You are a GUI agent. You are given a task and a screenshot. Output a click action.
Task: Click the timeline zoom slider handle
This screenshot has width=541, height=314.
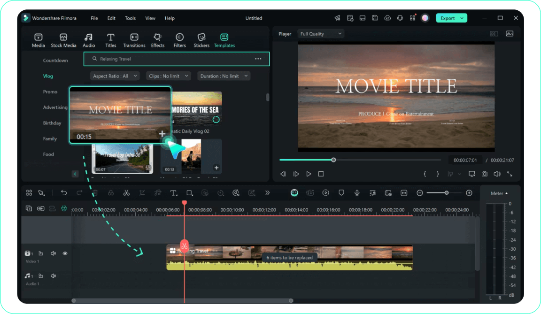(447, 193)
